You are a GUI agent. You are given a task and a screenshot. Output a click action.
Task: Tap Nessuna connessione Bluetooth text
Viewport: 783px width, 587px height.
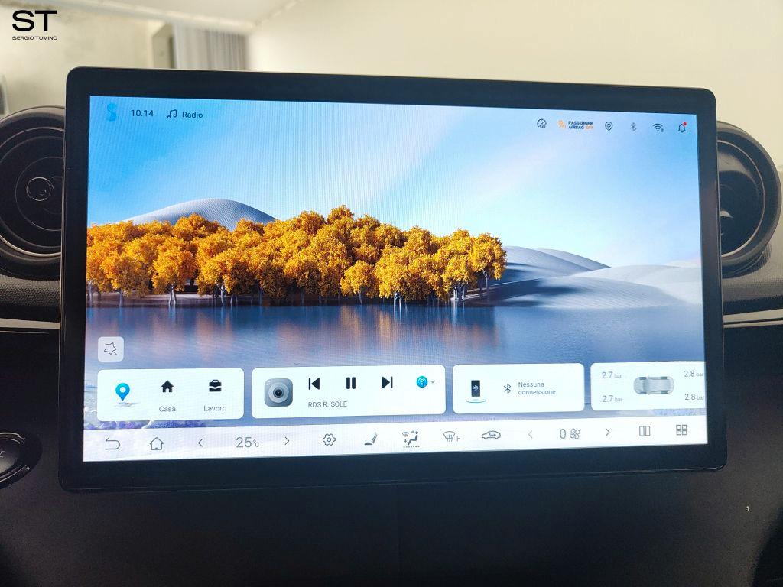(x=536, y=388)
